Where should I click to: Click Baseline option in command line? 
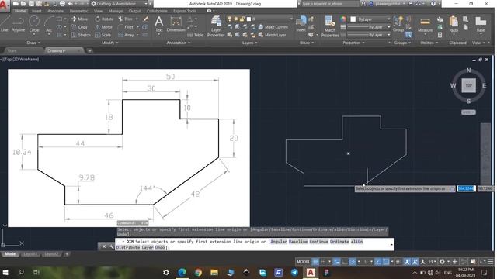(298, 241)
